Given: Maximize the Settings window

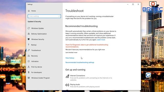Looking at the screenshot, I should pos(133,4).
